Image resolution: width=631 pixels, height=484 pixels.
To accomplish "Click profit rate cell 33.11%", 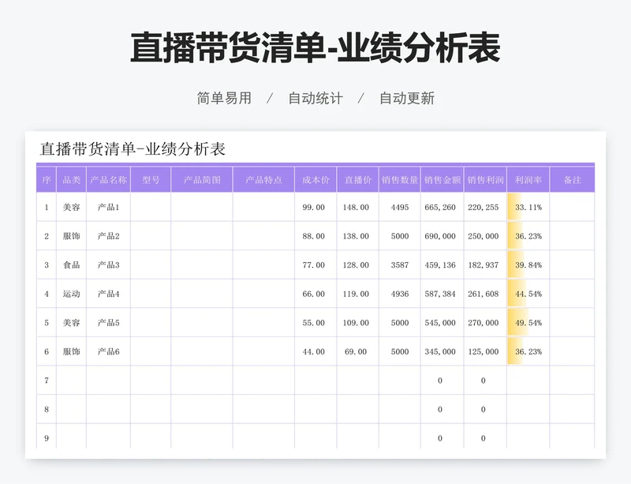I will coord(528,207).
